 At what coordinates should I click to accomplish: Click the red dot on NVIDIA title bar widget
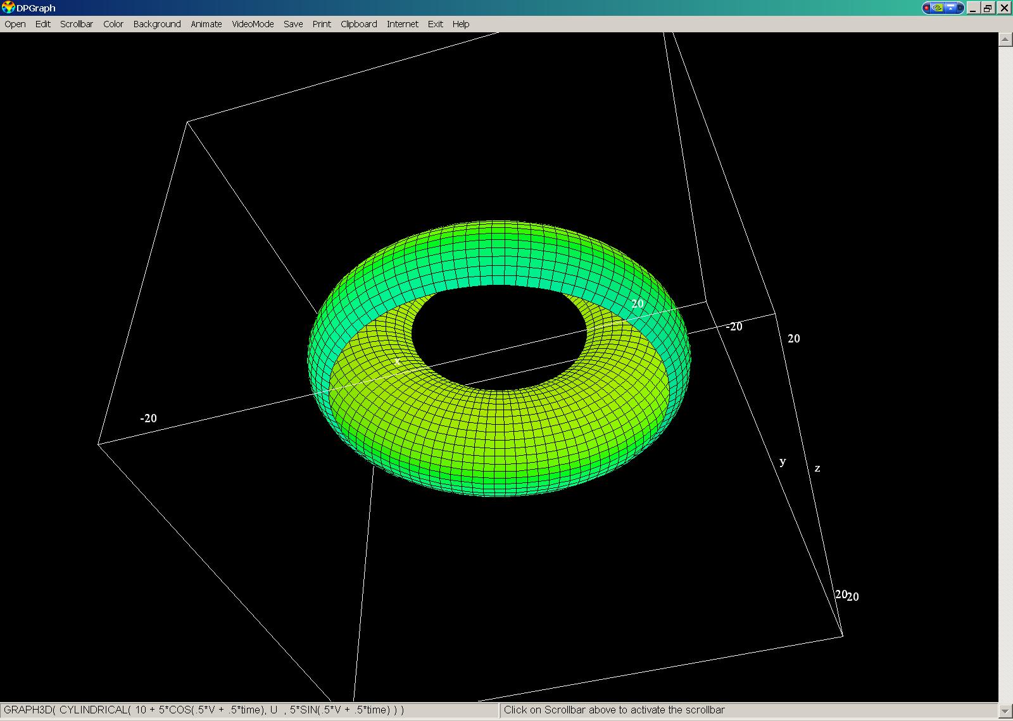[928, 8]
